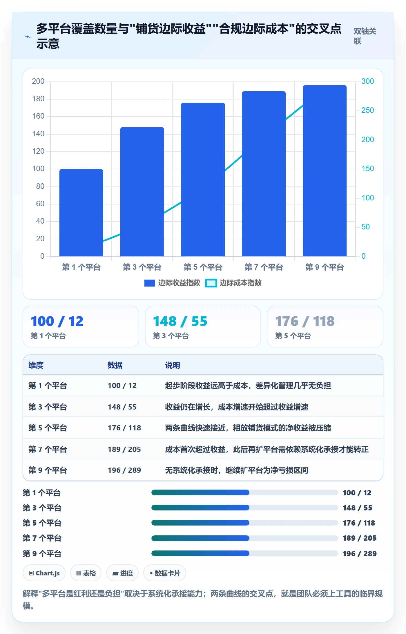Click progress bar for 第 7 个平台
This screenshot has width=406, height=634.
click(x=244, y=538)
